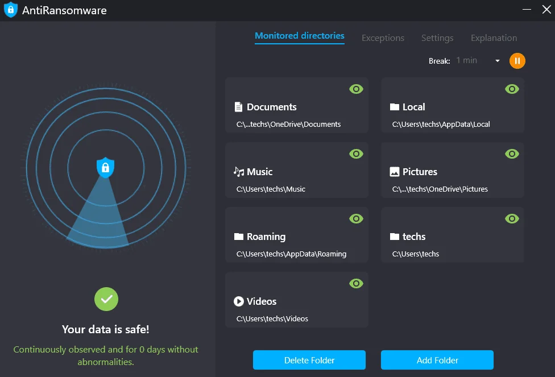Click the shield lock in radar center
The image size is (555, 377).
click(105, 167)
